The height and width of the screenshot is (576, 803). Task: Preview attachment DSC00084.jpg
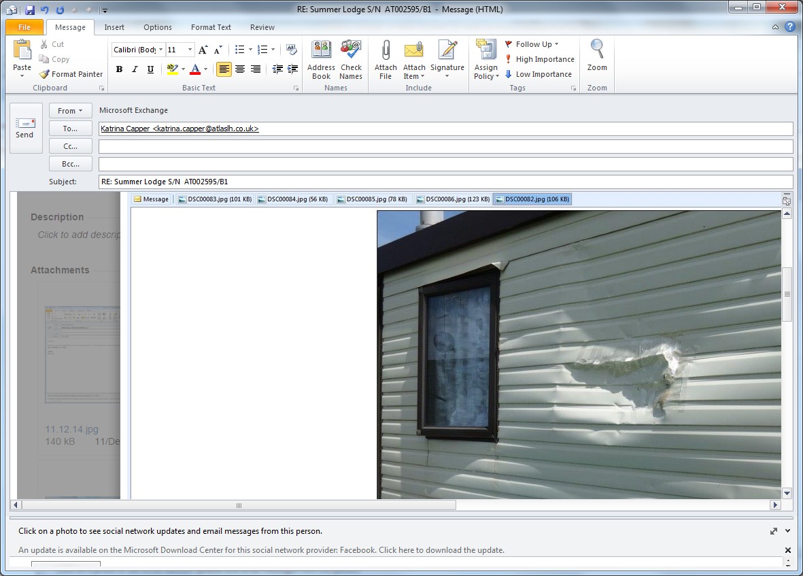292,199
